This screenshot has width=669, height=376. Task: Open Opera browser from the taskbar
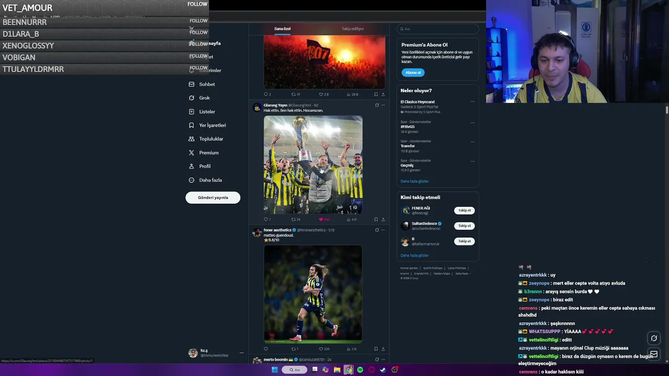pos(372,370)
